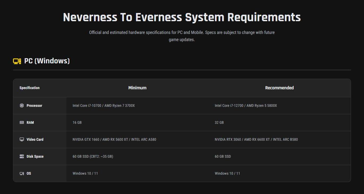Select the Recommended column header

(279, 88)
